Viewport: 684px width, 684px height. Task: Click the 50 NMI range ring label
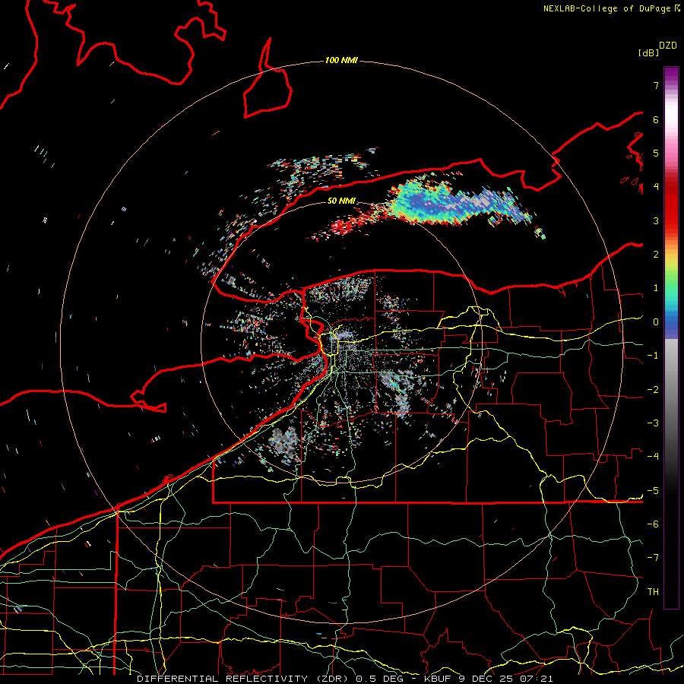pos(341,201)
